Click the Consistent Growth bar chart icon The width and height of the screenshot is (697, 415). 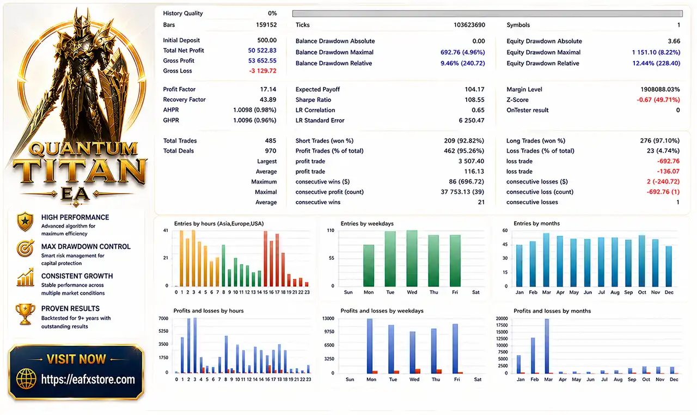pyautogui.click(x=25, y=279)
